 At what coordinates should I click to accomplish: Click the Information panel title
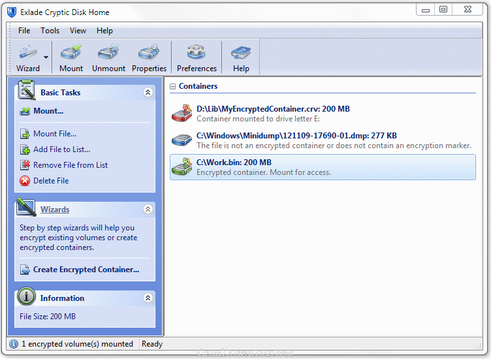(x=62, y=298)
